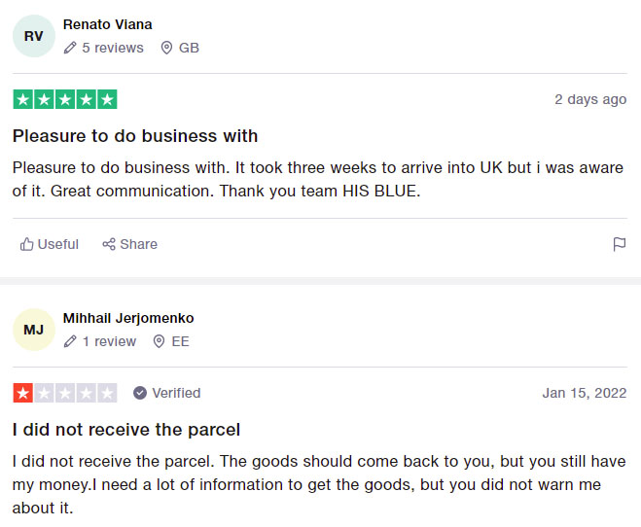Screen dimensions: 641x527
Task: Click the location pin beside EE
Action: tap(159, 341)
